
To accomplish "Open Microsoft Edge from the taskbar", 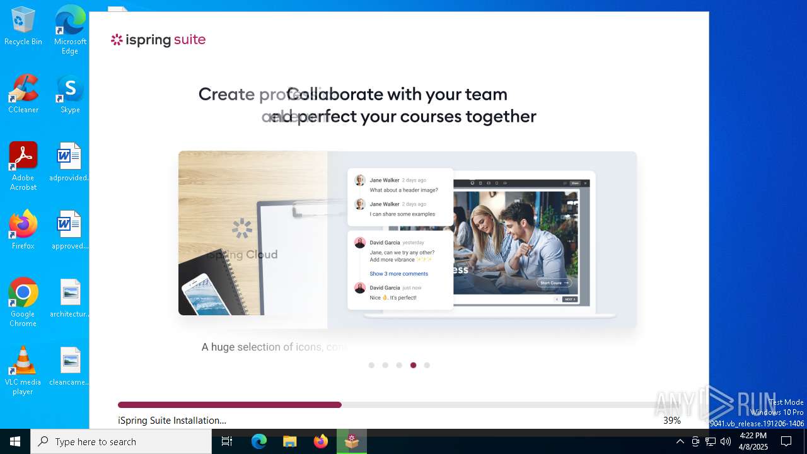I will [x=259, y=441].
